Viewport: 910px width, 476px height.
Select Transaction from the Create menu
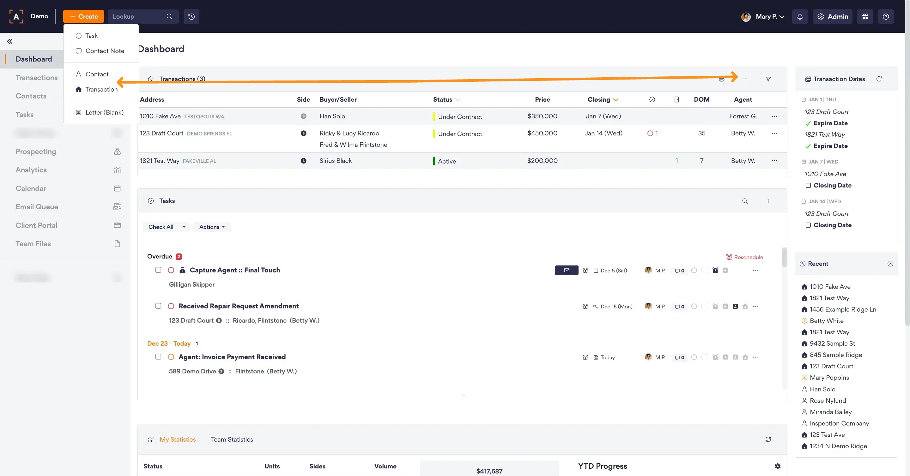tap(101, 89)
